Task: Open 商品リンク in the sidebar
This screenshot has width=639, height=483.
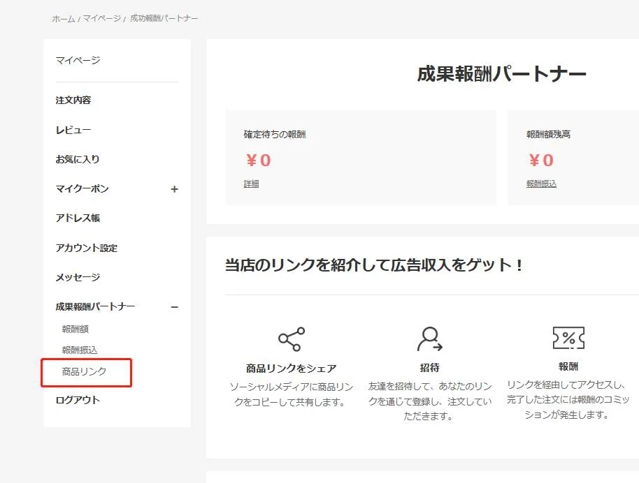Action: (x=85, y=372)
